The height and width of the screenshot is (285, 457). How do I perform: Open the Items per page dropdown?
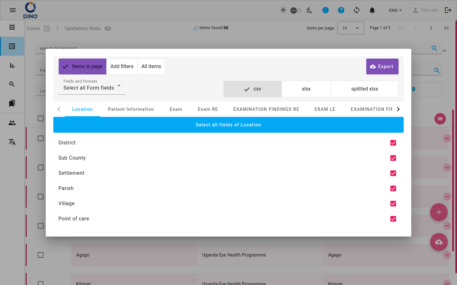tap(350, 28)
